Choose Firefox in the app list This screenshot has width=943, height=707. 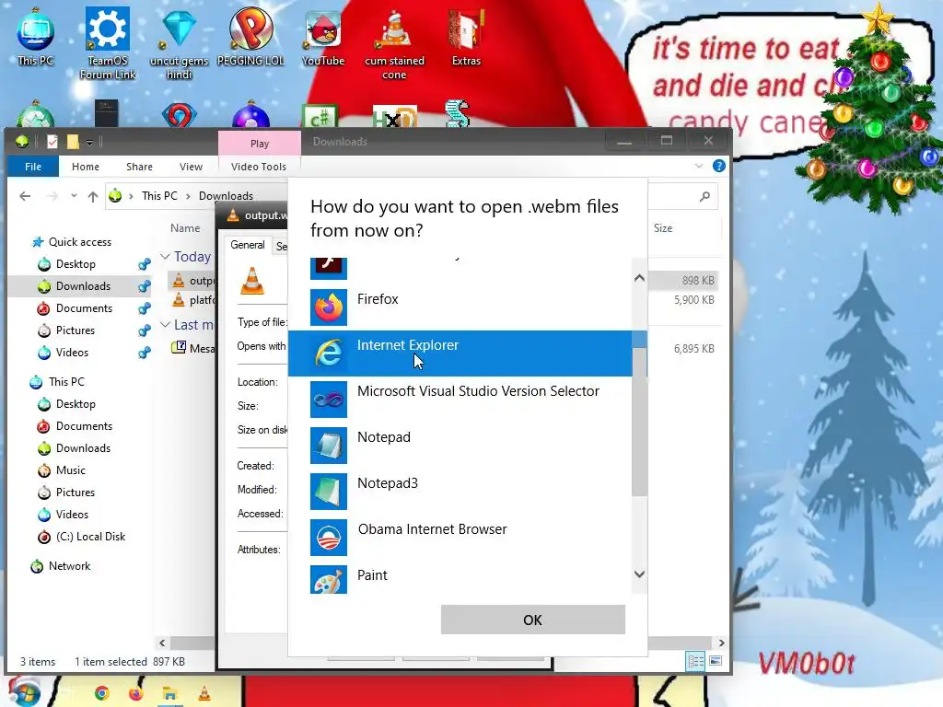pos(460,307)
